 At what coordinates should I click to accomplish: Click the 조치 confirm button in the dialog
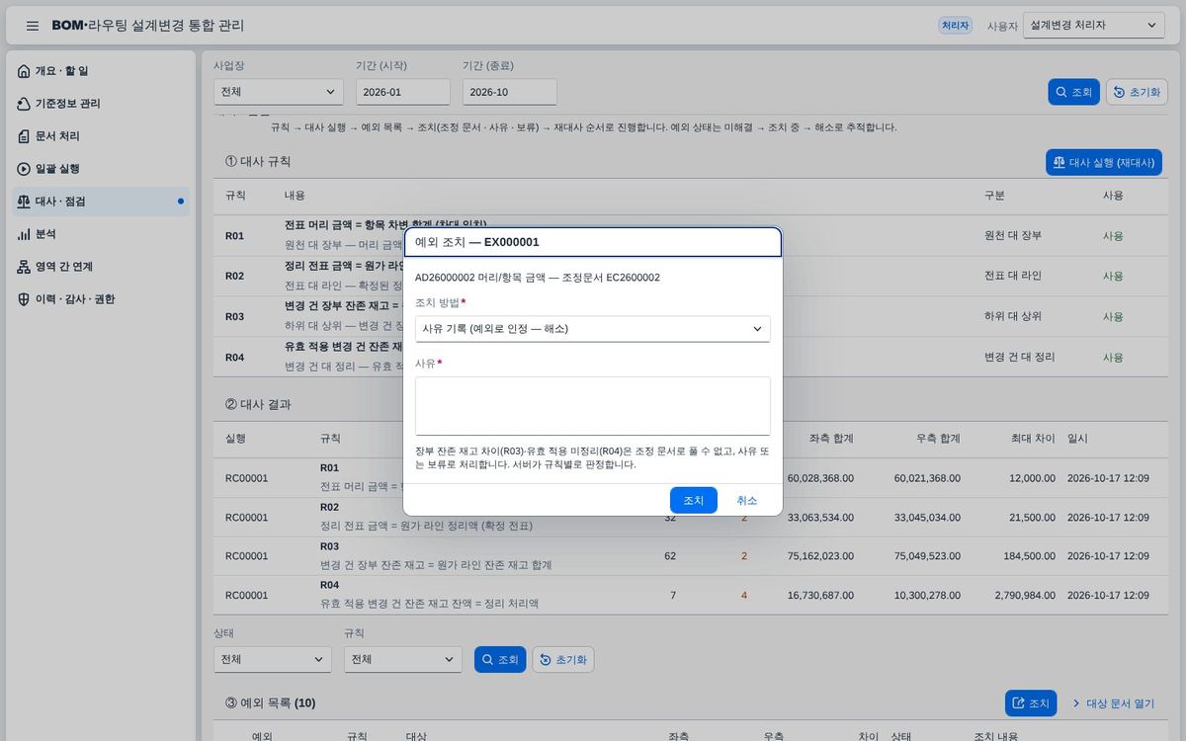point(694,500)
